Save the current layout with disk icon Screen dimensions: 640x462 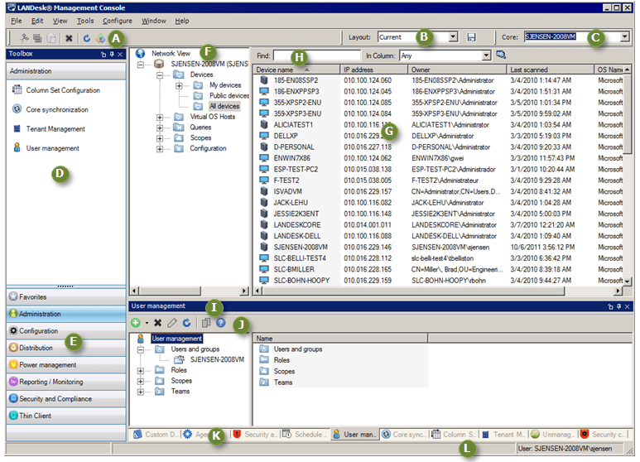pos(471,37)
